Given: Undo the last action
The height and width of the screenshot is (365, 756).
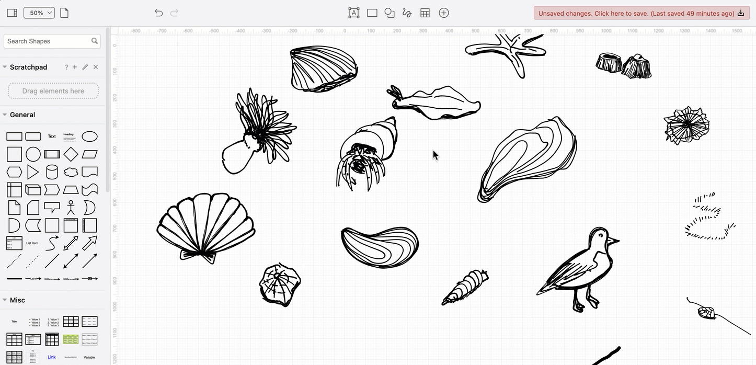Looking at the screenshot, I should 158,13.
